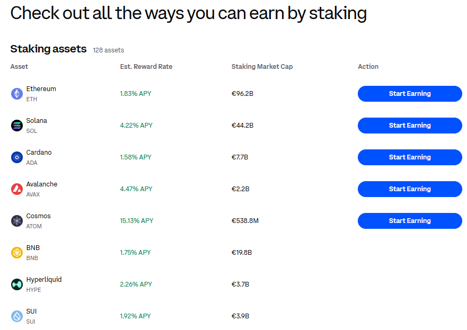Click the Asset column header
467x330 pixels.
(19, 66)
